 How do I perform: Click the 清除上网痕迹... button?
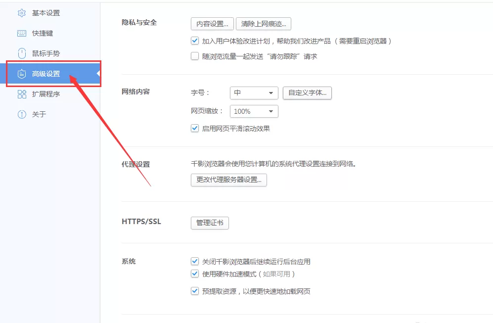click(x=264, y=24)
